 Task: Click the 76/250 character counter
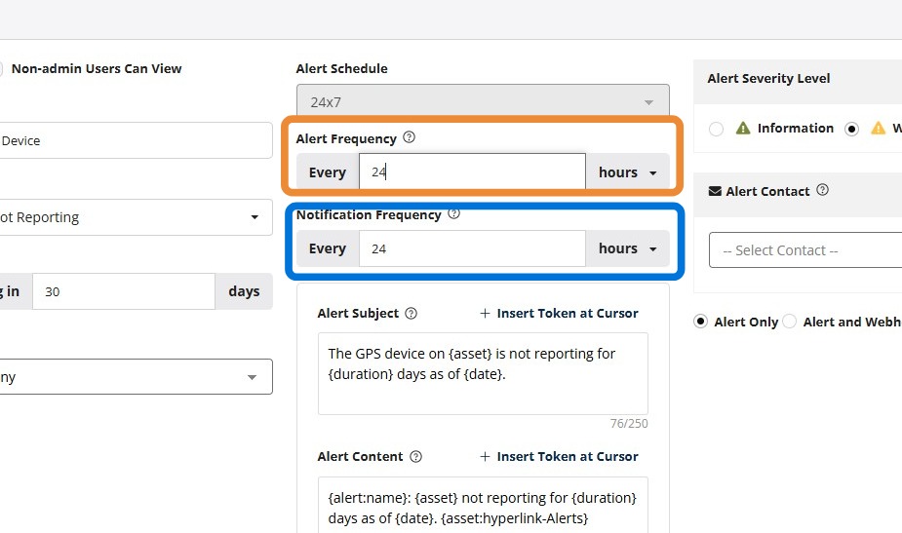(x=629, y=424)
